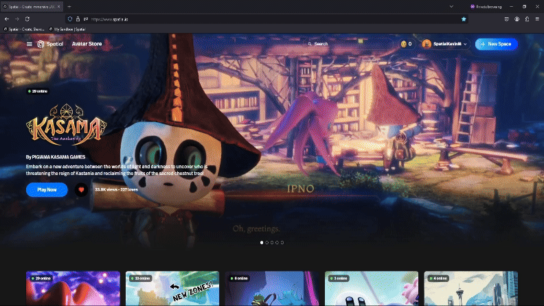Click the padlock site security icon
The width and height of the screenshot is (544, 306).
(78, 19)
